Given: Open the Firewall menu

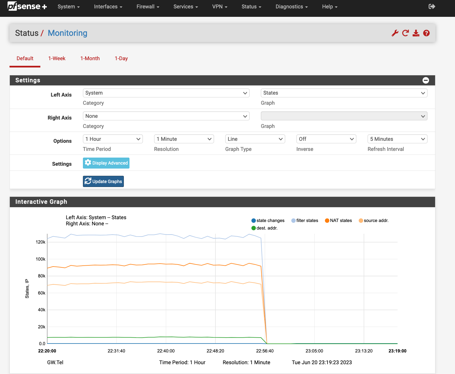Looking at the screenshot, I should pyautogui.click(x=148, y=6).
